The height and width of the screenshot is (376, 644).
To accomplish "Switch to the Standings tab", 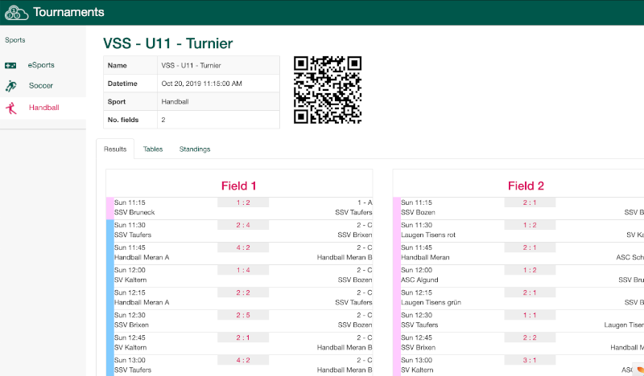I will (x=195, y=149).
